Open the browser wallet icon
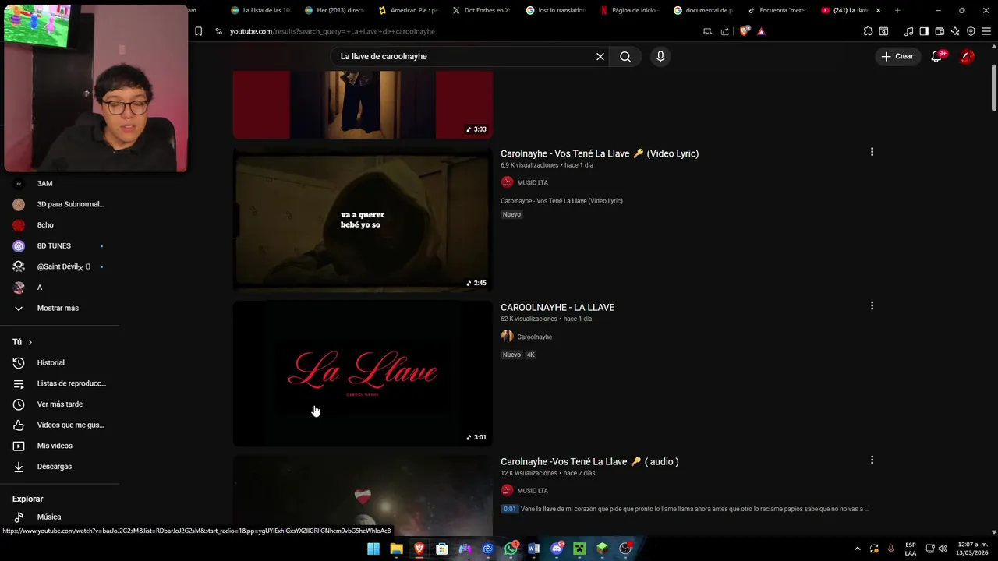 [x=940, y=31]
